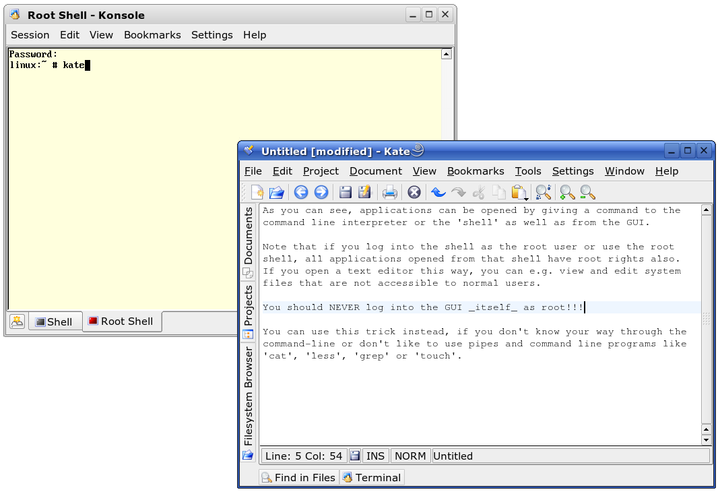Open the Document menu in Kate
Screen dimensions: 718x492
[x=376, y=171]
